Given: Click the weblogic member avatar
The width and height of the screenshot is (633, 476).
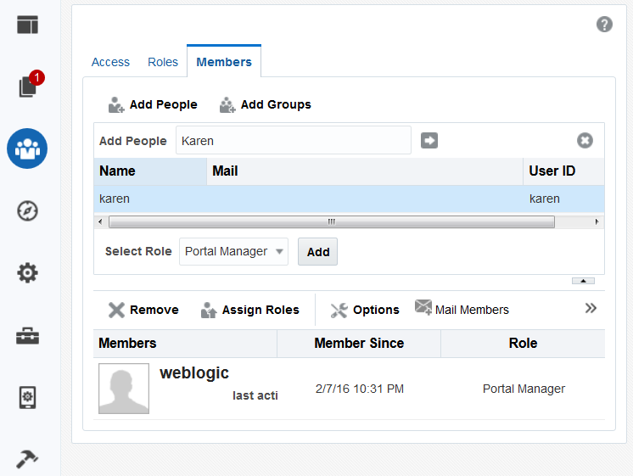Looking at the screenshot, I should (x=124, y=389).
